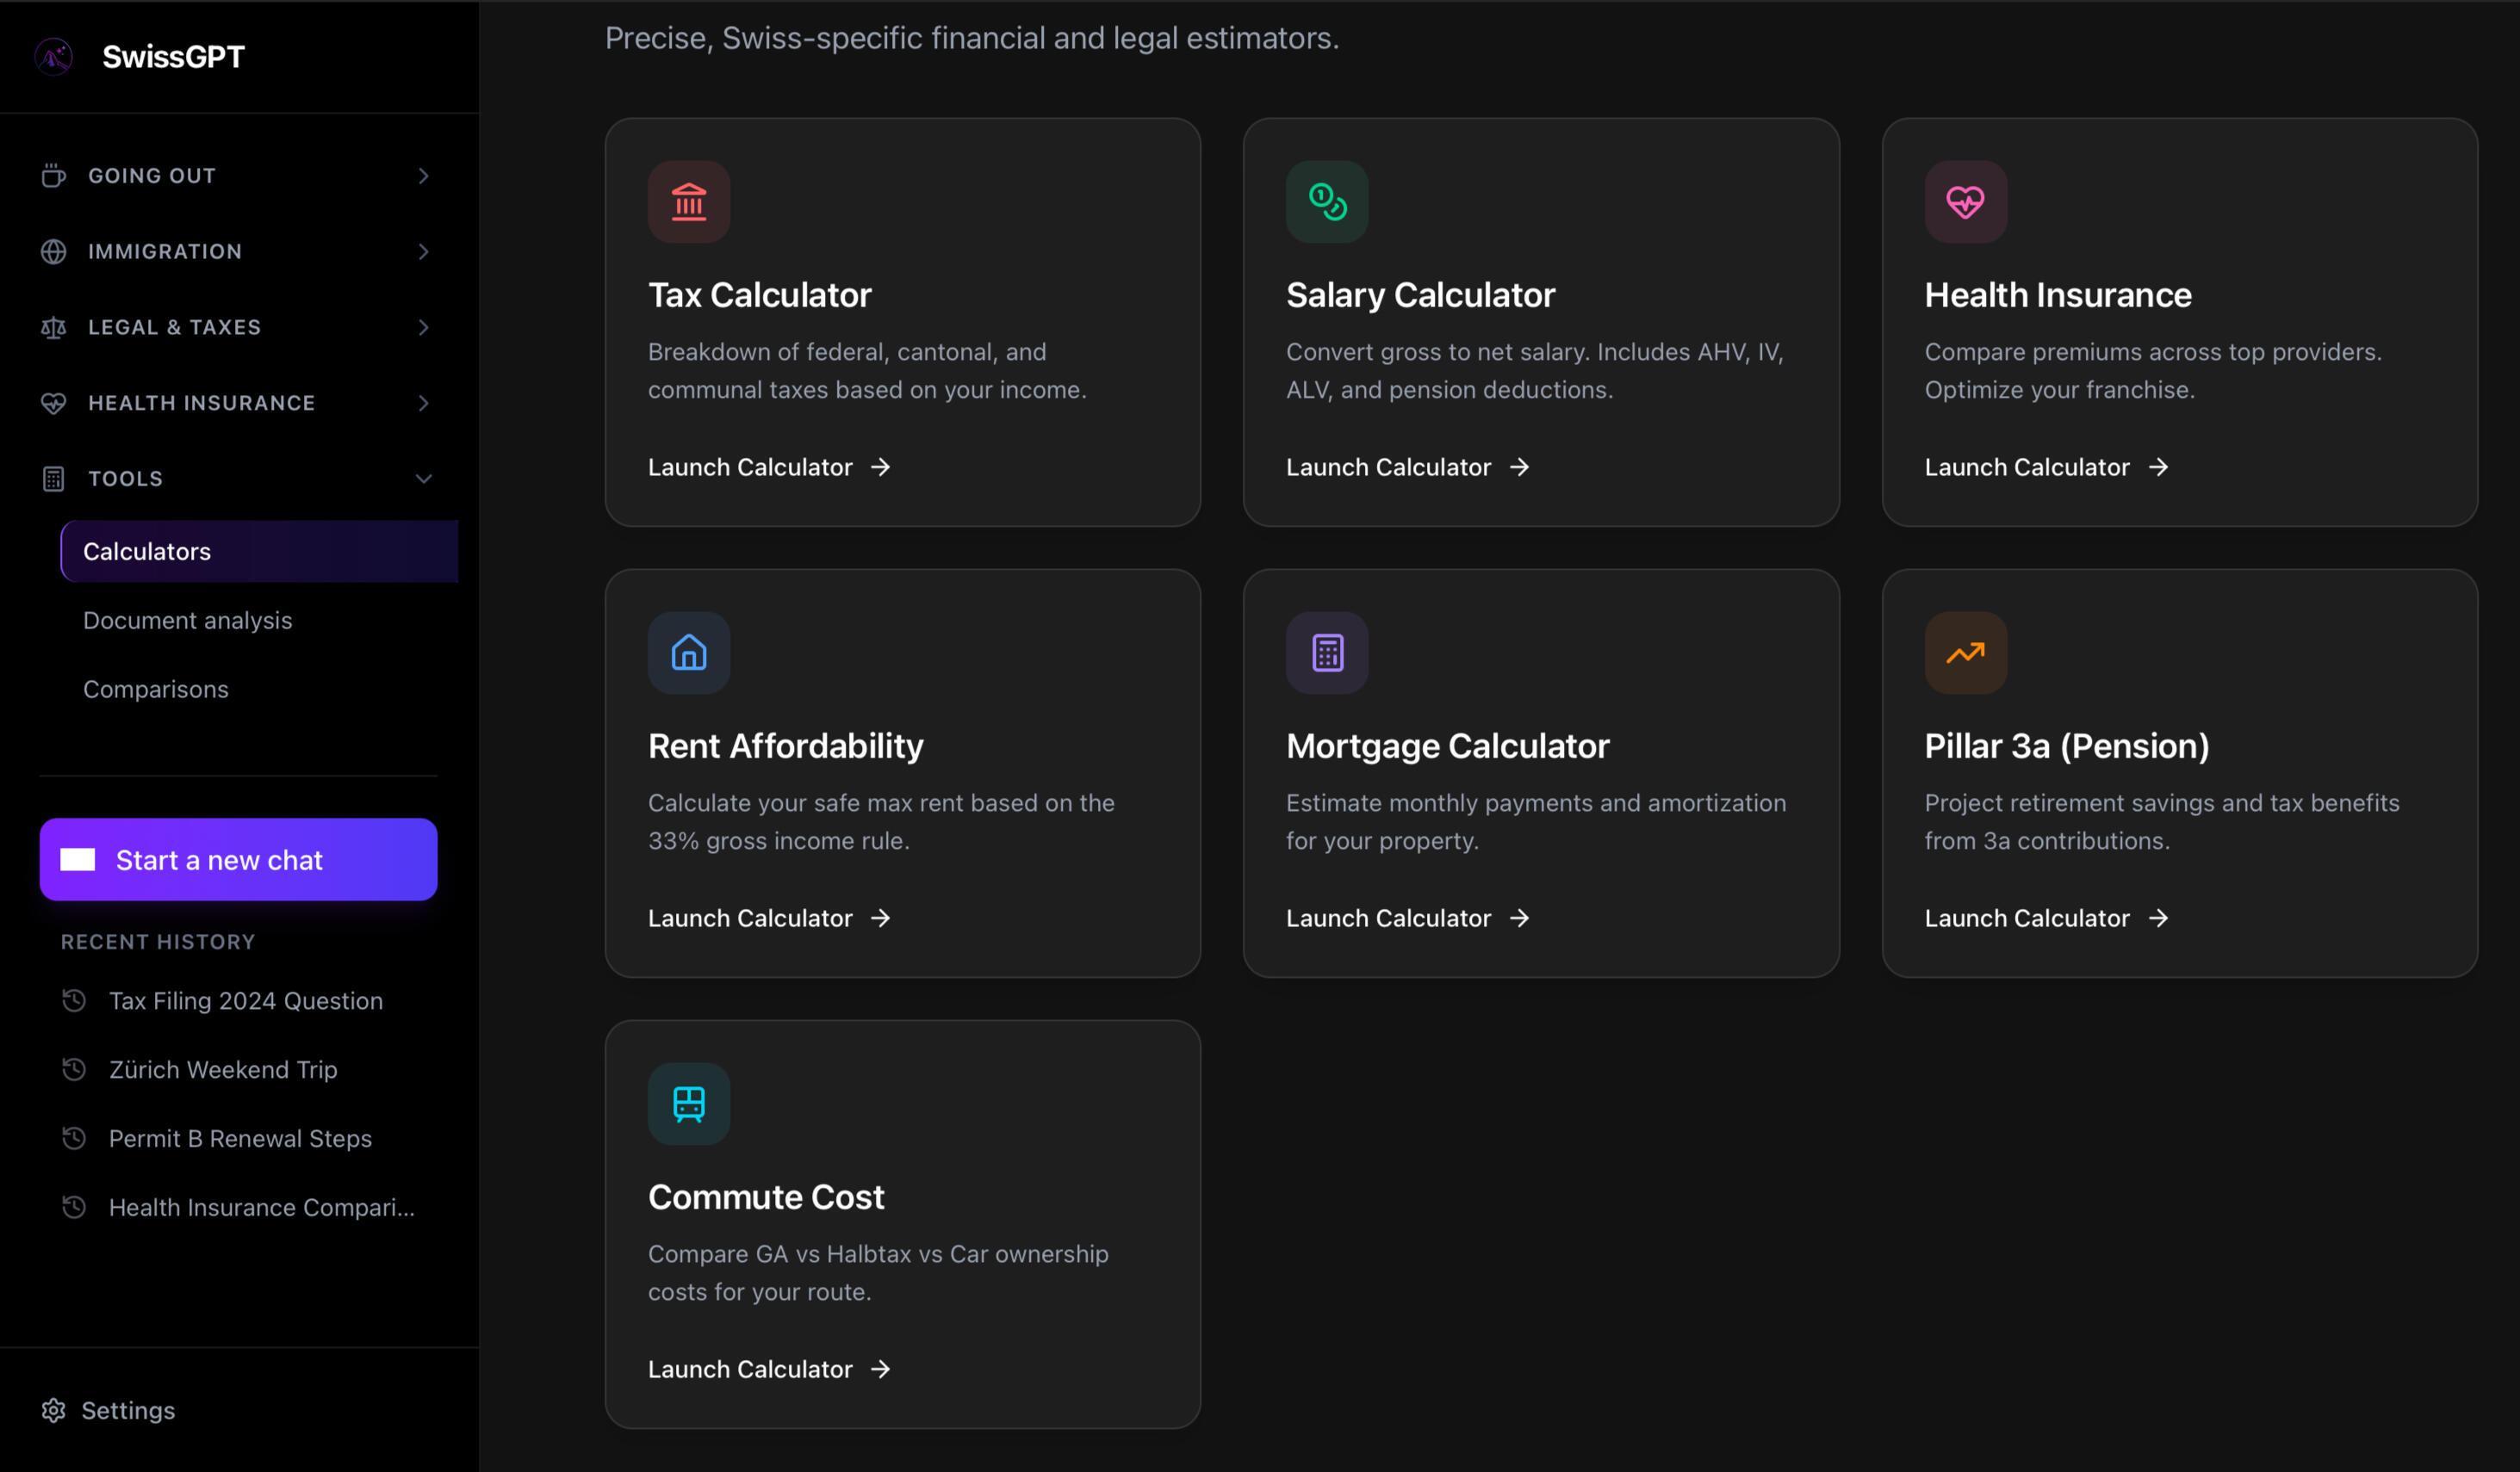2520x1472 pixels.
Task: Click the Salary Calculator coins icon
Action: (1326, 202)
